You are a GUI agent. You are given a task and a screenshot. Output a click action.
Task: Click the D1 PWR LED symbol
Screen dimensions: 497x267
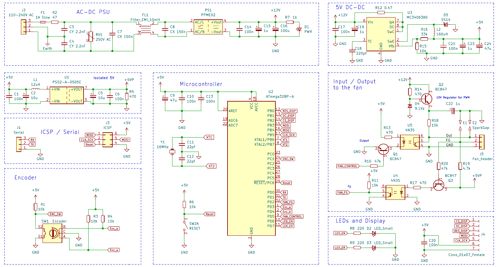pos(300,29)
